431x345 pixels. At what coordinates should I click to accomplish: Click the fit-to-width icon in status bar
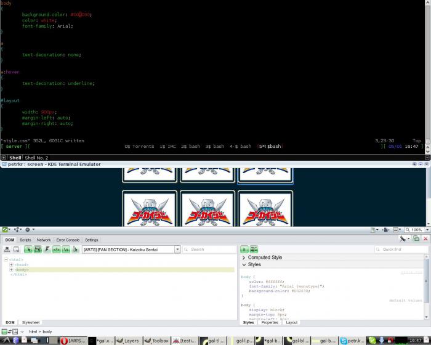click(x=385, y=230)
